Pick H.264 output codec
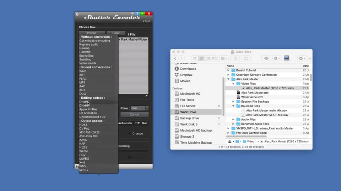This screenshot has width=341, height=191. tap(83, 125)
